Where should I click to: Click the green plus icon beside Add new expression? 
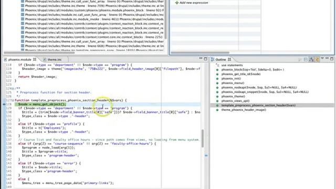(x=177, y=3)
